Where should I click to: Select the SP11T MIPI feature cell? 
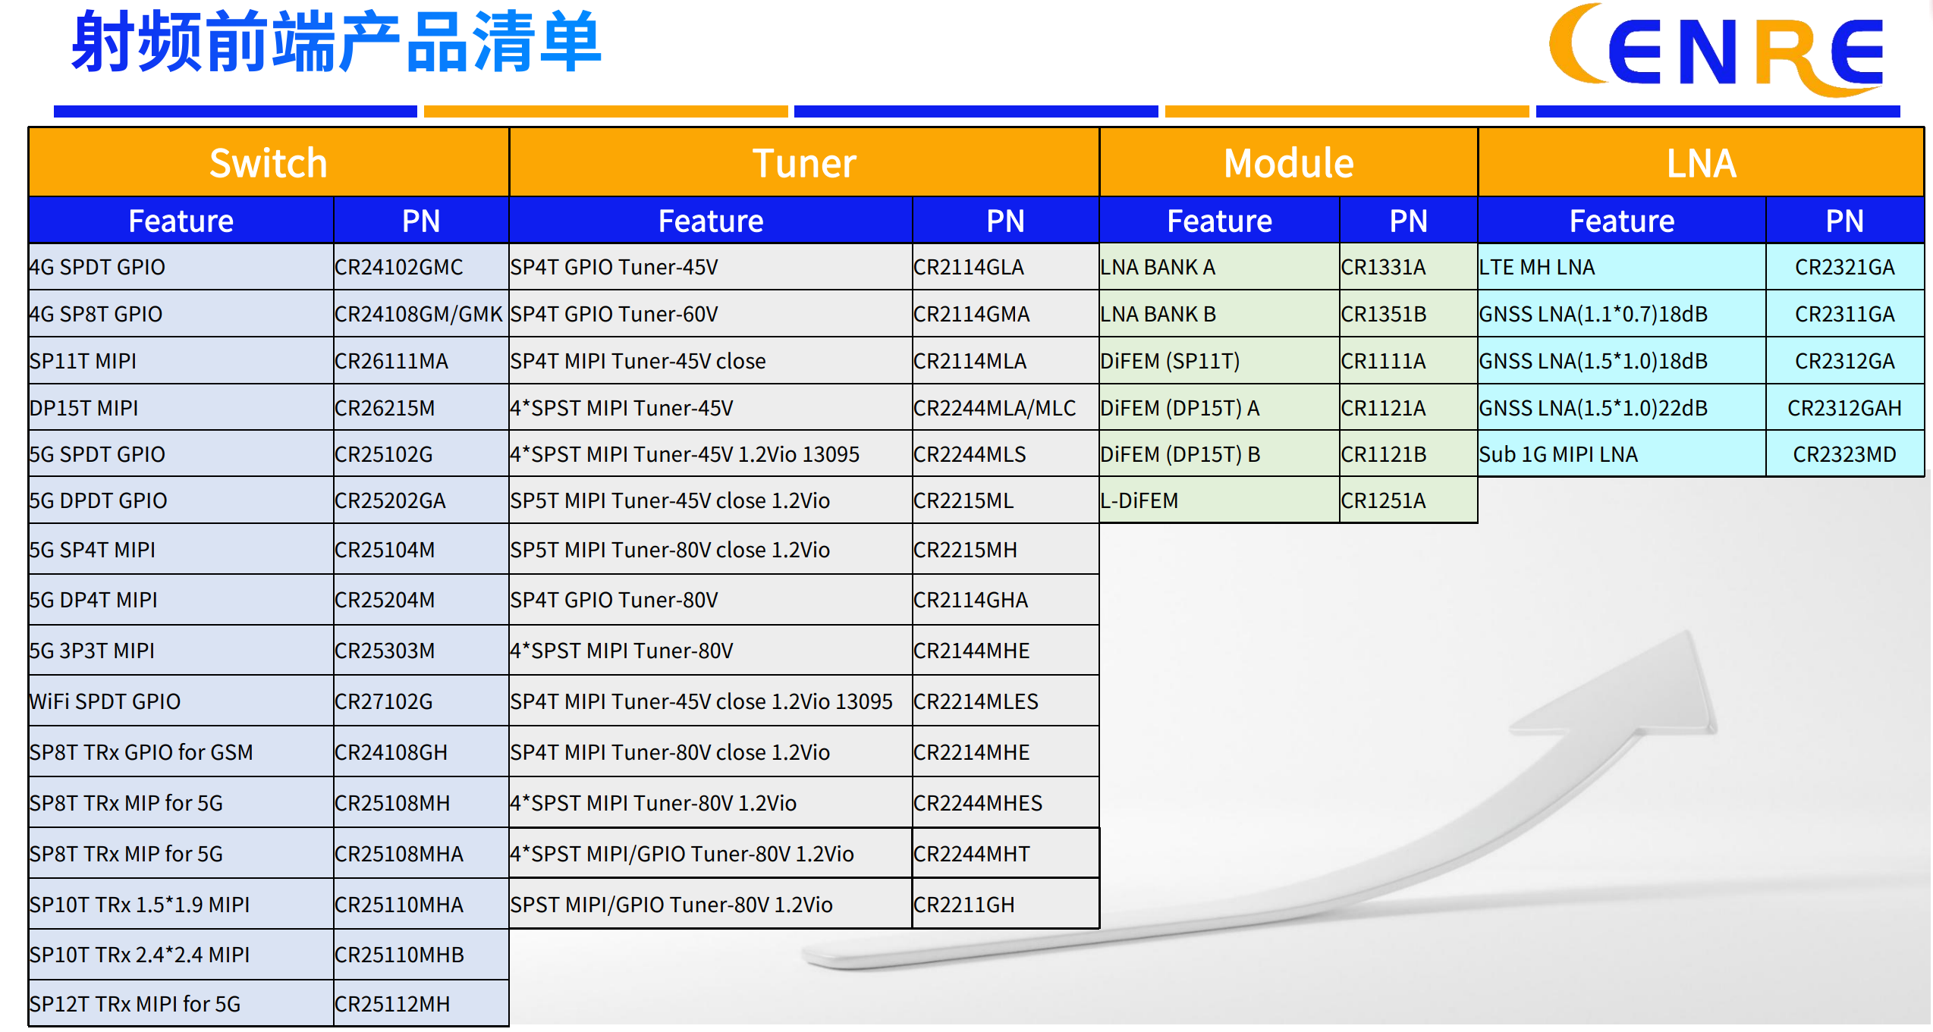click(181, 361)
